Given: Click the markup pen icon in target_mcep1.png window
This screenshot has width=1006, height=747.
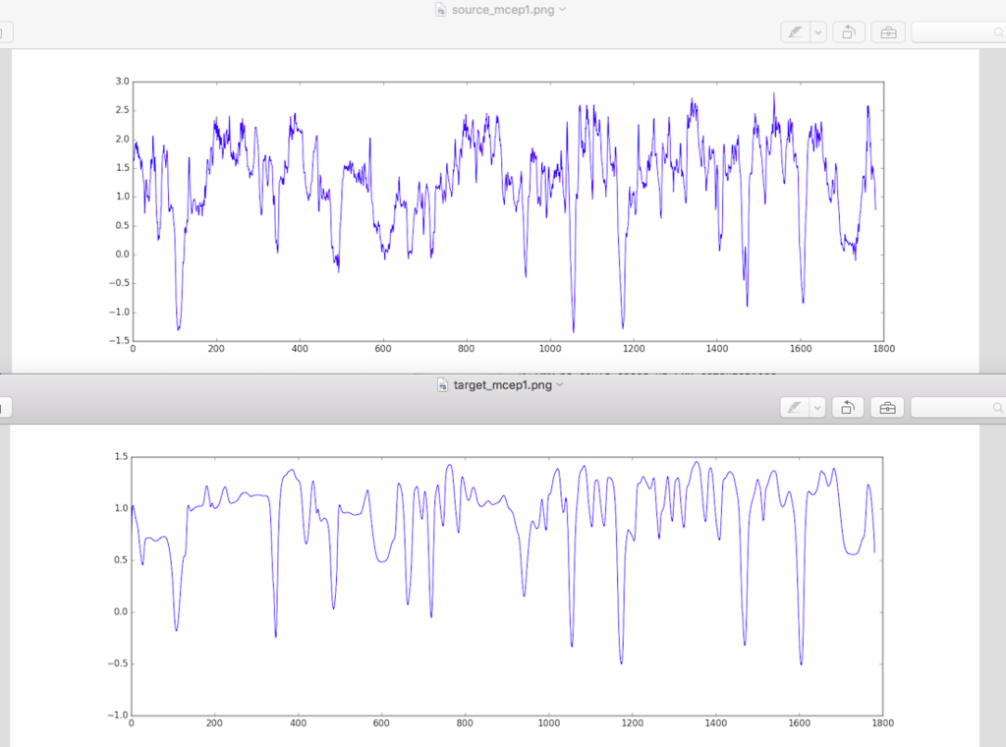Looking at the screenshot, I should coord(795,408).
